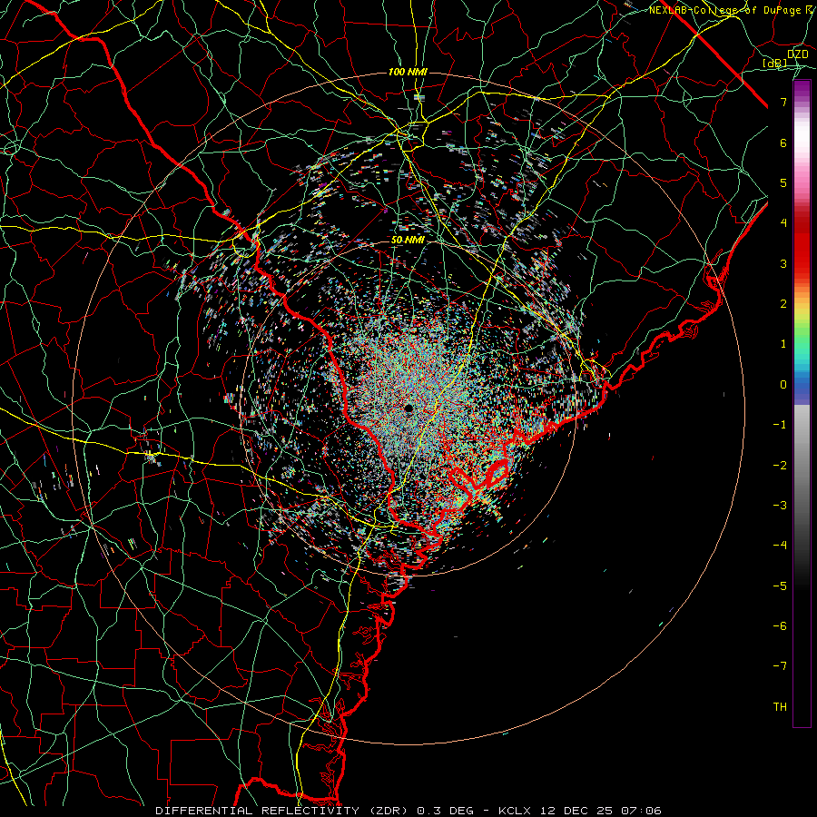Click the black radar site dot at center
The width and height of the screenshot is (817, 817).
tap(408, 408)
